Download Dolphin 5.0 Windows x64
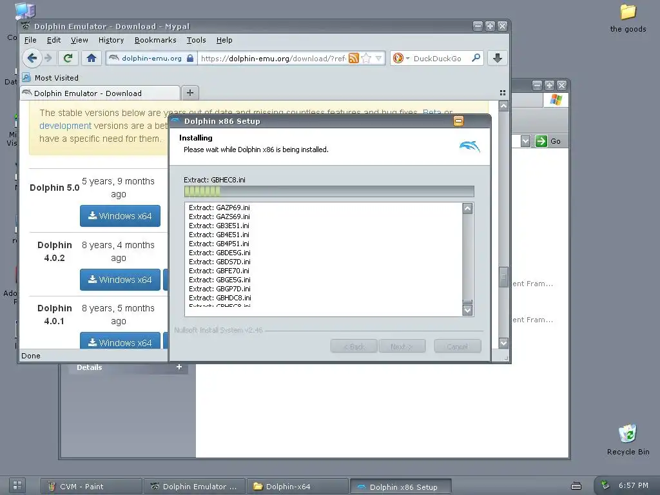The height and width of the screenshot is (495, 660). click(x=120, y=216)
